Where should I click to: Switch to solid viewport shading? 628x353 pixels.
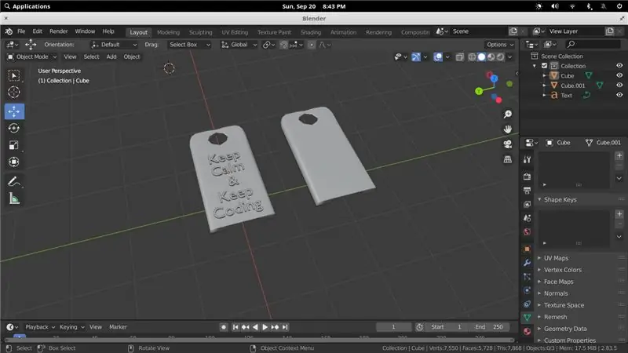[482, 56]
